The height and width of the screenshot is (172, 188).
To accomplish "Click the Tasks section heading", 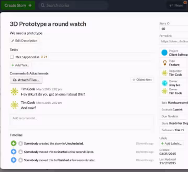I will pyautogui.click(x=14, y=50).
